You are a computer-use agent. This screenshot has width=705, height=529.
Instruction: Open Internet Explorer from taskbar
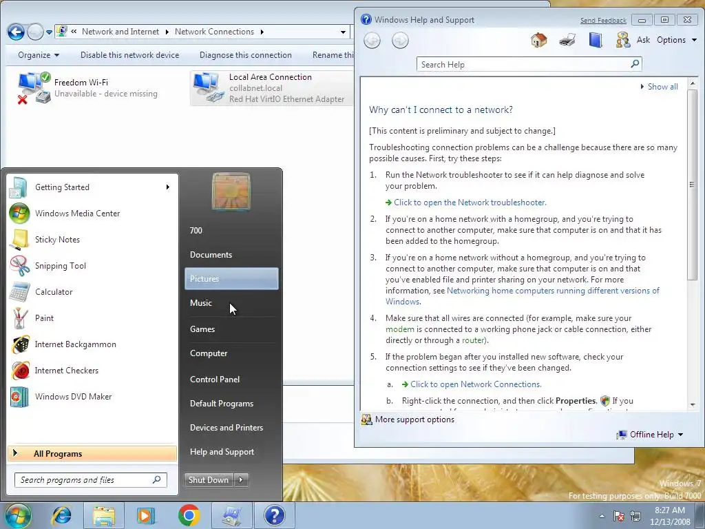(61, 515)
